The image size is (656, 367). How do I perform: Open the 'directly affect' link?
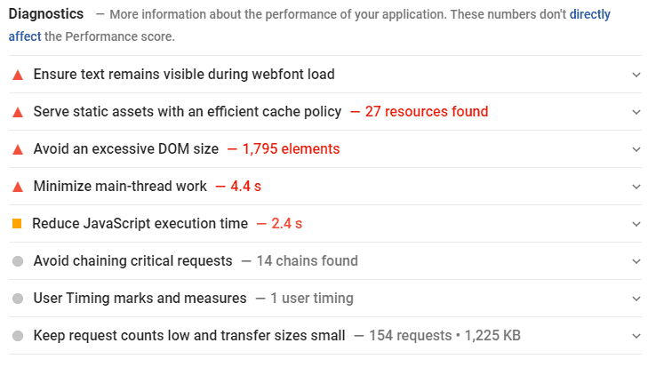click(x=590, y=14)
